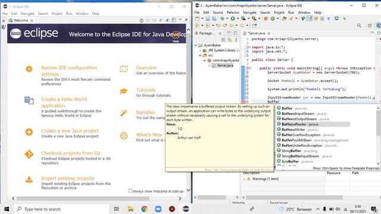Switch to the *Server.java editor tab

click(257, 33)
